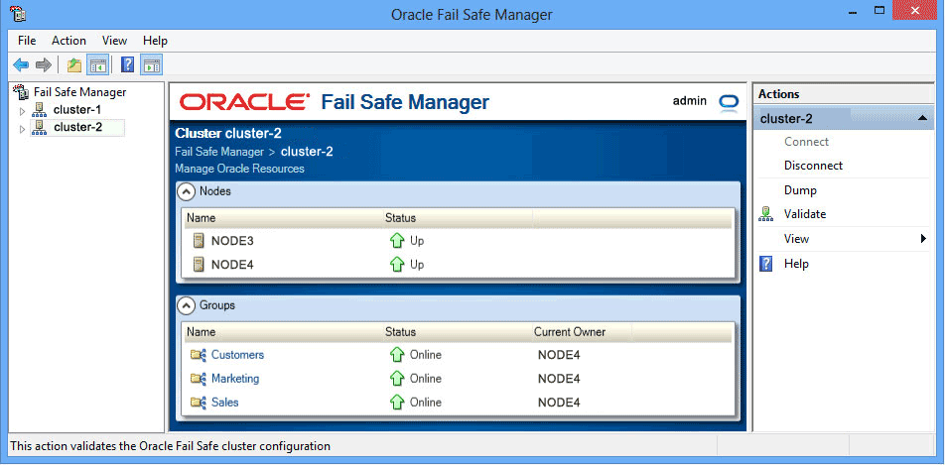
Task: Click the Validate action icon
Action: pos(765,214)
